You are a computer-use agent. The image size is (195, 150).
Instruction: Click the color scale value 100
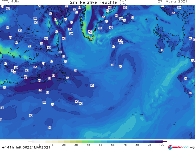coord(162,145)
